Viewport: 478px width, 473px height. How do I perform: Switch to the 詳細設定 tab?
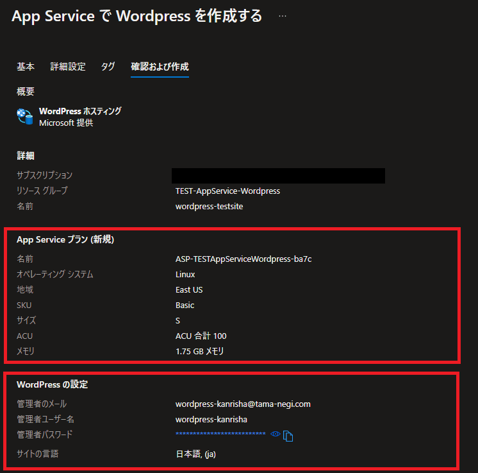point(68,67)
